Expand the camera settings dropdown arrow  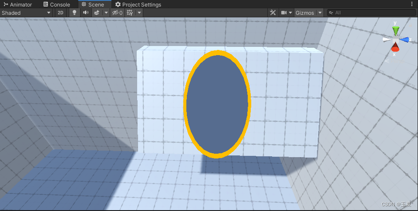[x=290, y=13]
